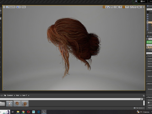Viewport: 152px width, 114px height.
Task: Open the blue C application on the taskbar
Action: tap(39, 112)
